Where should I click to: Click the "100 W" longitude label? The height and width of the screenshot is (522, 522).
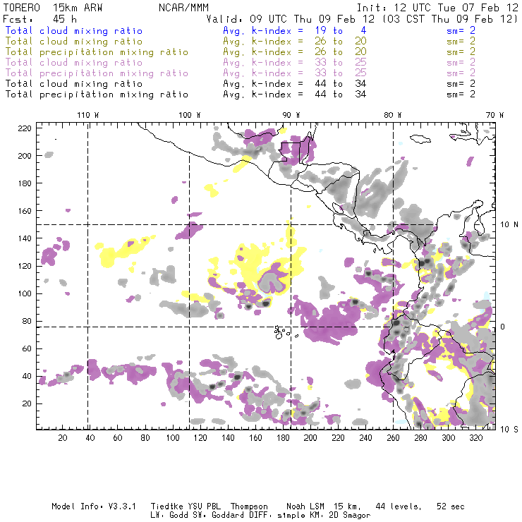(190, 115)
